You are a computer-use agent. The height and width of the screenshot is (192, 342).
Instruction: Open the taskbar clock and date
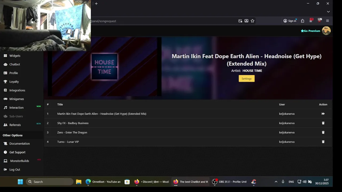click(322, 182)
